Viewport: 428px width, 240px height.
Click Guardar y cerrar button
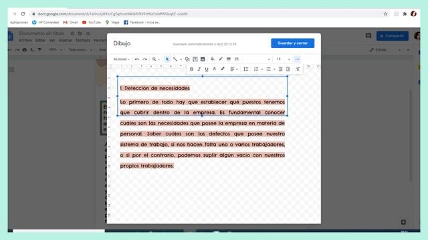coord(293,43)
